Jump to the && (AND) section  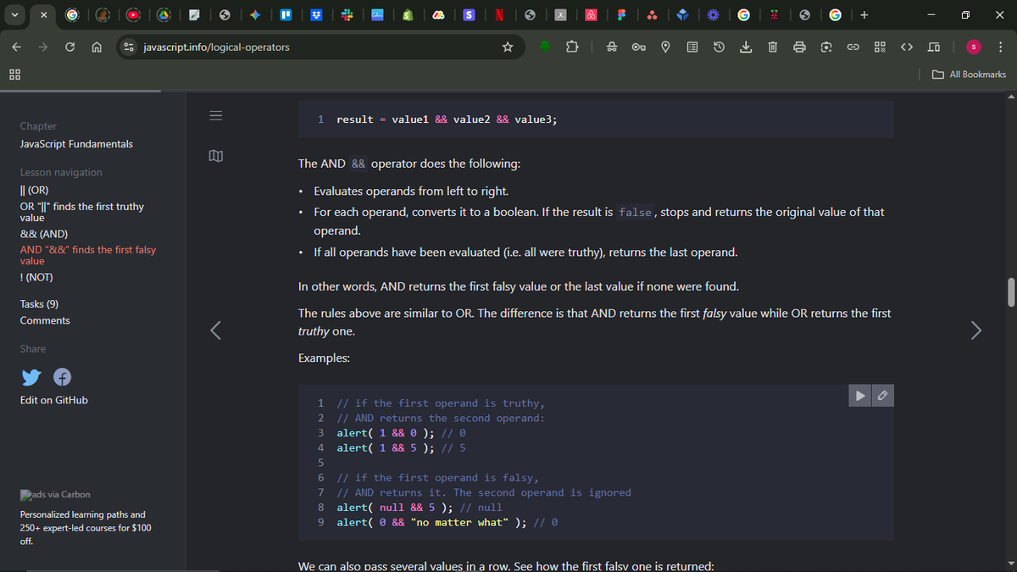pos(44,233)
